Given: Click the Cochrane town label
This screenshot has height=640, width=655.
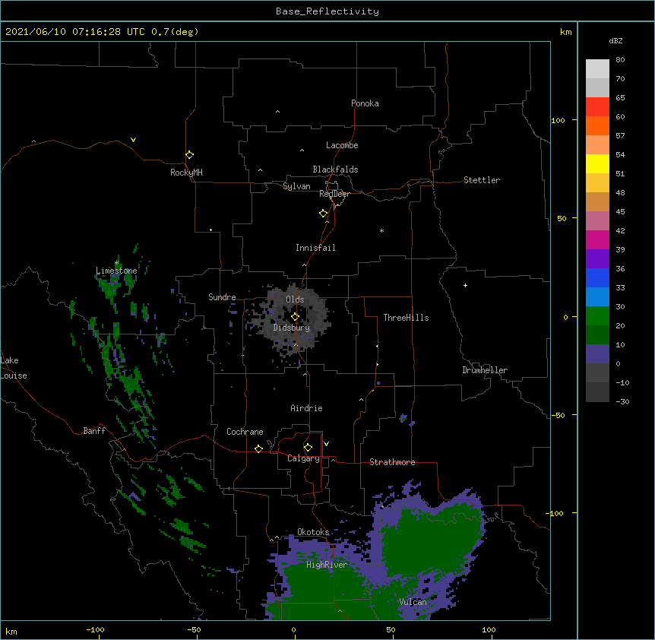Looking at the screenshot, I should pyautogui.click(x=245, y=432).
